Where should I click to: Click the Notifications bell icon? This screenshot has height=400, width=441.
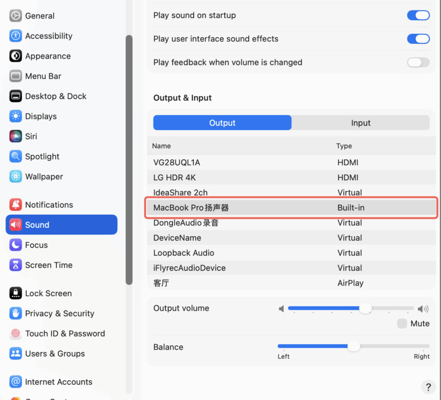tap(16, 205)
